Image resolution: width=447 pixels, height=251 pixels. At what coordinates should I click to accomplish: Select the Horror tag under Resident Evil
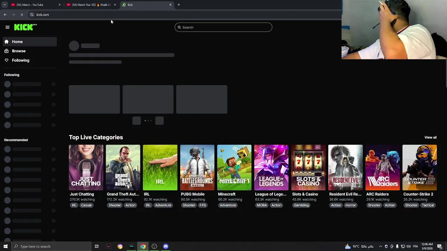pyautogui.click(x=351, y=205)
